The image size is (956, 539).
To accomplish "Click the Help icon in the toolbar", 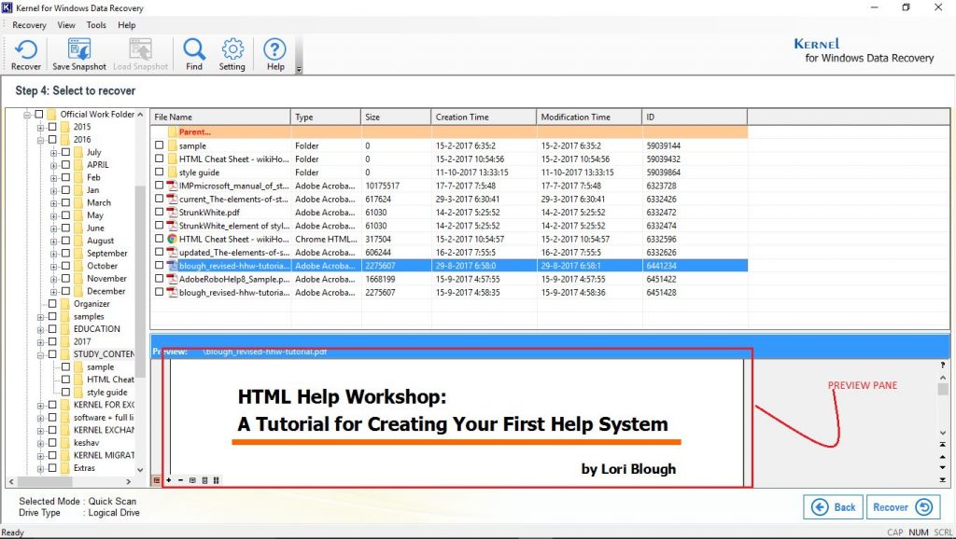I will 274,53.
